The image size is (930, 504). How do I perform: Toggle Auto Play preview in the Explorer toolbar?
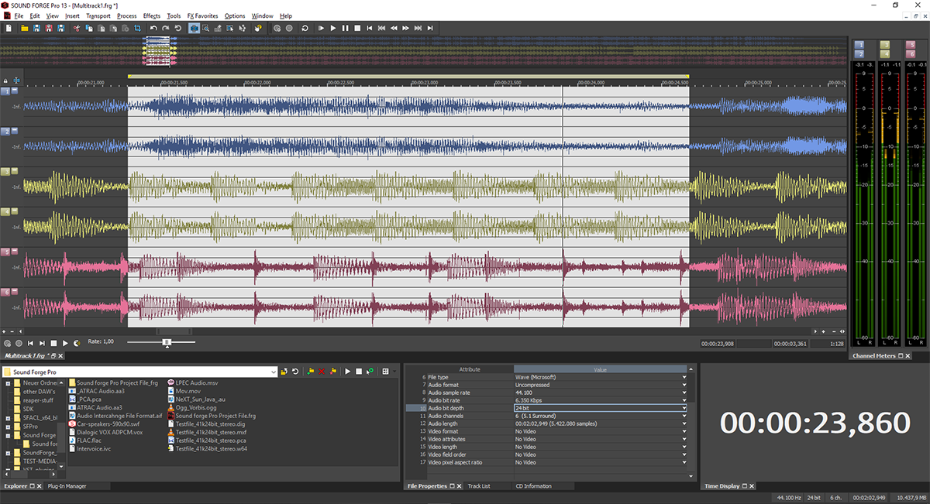click(370, 372)
